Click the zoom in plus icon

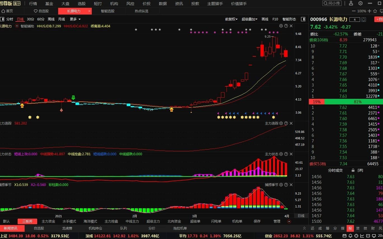pos(369,11)
